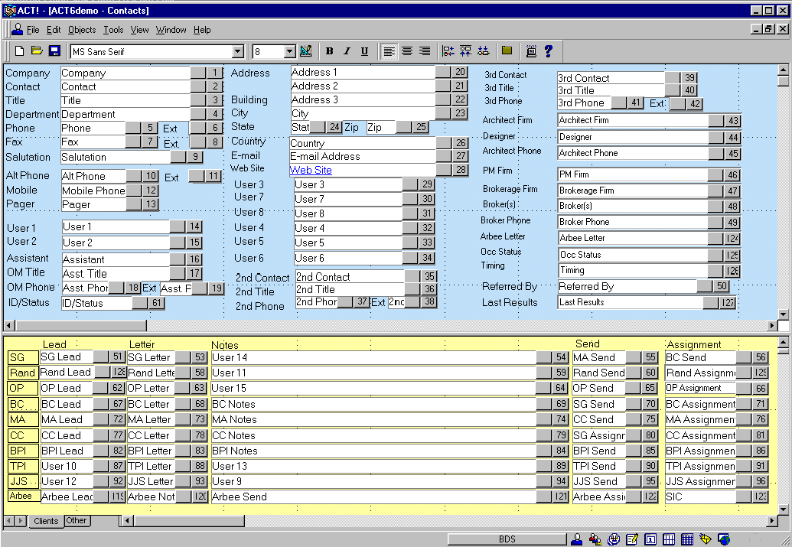Open the Help menu
The height and width of the screenshot is (547, 792).
tap(202, 30)
